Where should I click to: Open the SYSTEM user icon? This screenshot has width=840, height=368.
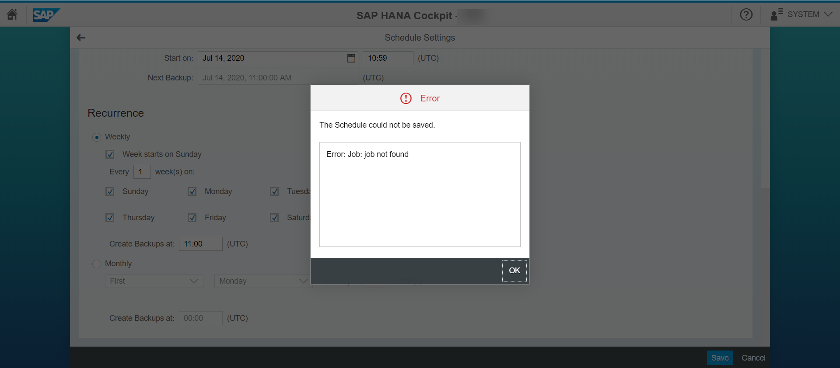pos(776,14)
